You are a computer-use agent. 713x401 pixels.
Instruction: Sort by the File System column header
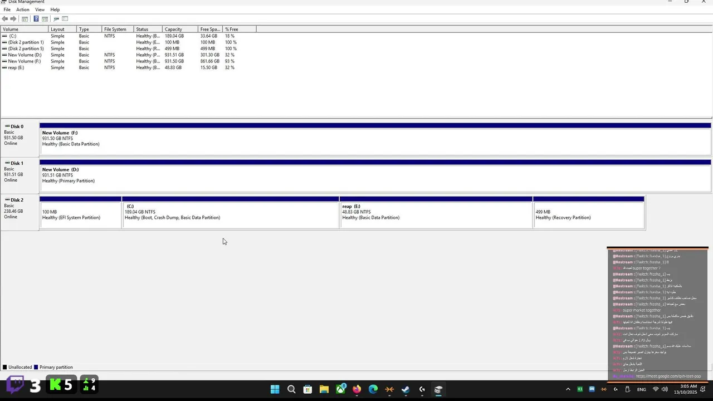click(118, 29)
